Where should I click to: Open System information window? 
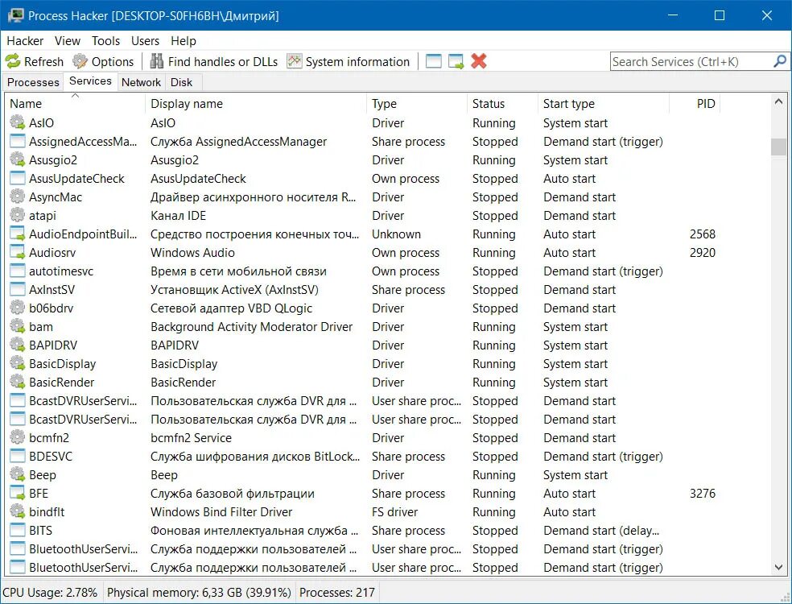348,62
